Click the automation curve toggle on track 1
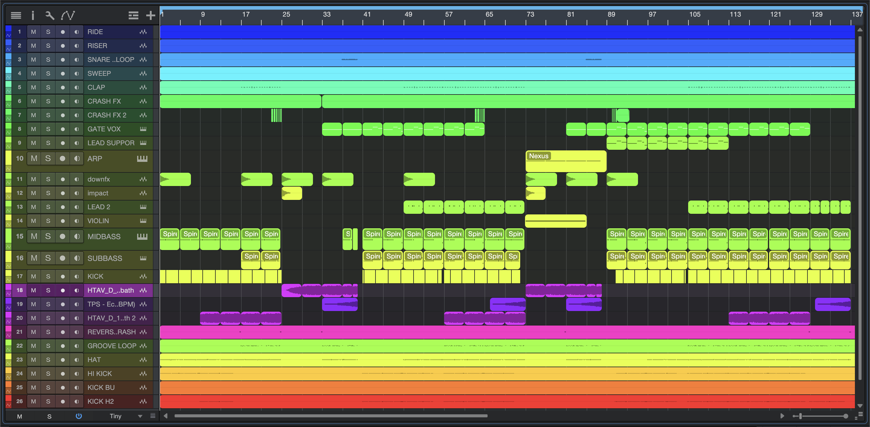The width and height of the screenshot is (870, 427). [8, 35]
